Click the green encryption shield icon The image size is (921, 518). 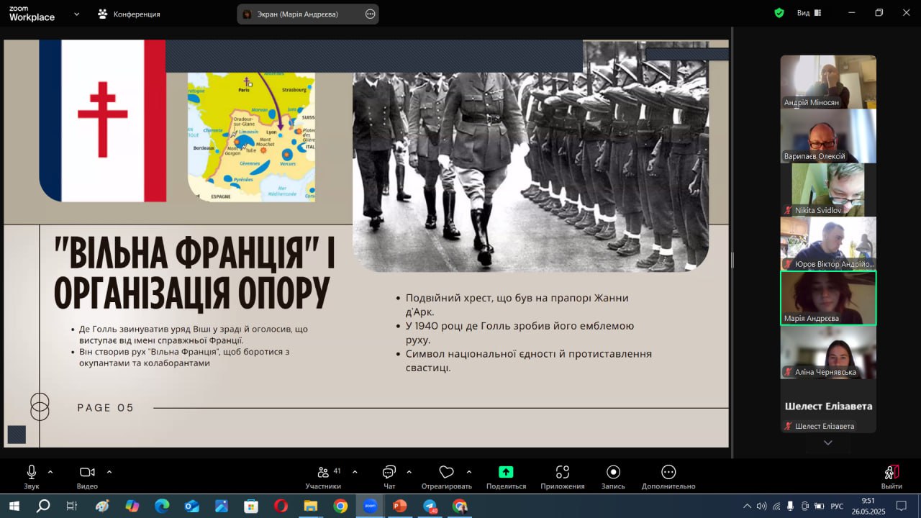click(779, 13)
